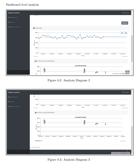Click 24 hours noise distribution icon in Figure 8.3
Viewport: 138px width, 168px height.
tap(36, 112)
